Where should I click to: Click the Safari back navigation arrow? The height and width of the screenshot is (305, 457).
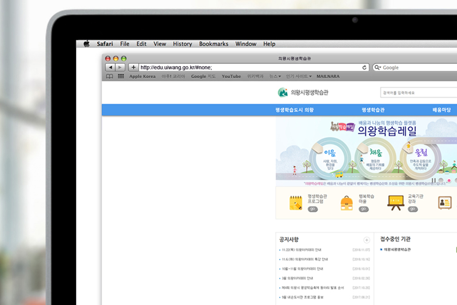coord(110,67)
